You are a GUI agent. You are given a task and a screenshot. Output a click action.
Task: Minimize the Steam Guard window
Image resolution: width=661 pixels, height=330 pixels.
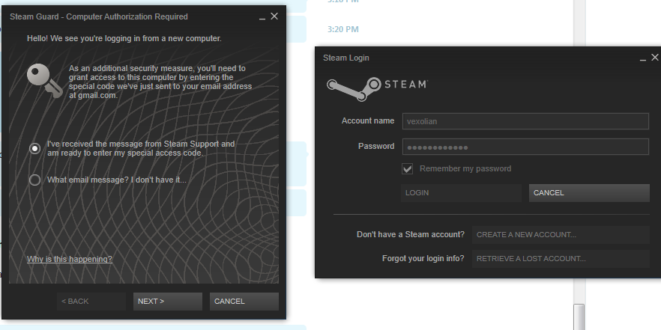pyautogui.click(x=262, y=17)
